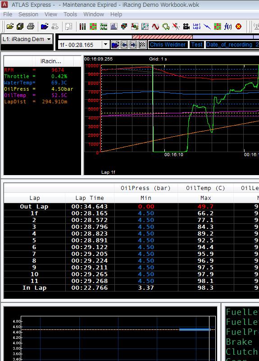
Task: Open the L1: iRacing Dem layer dropdown
Action: pos(27,39)
